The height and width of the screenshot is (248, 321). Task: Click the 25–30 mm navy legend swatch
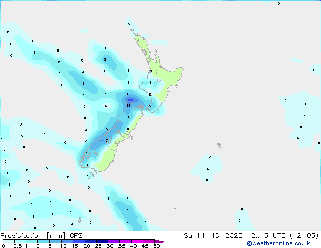point(102,241)
